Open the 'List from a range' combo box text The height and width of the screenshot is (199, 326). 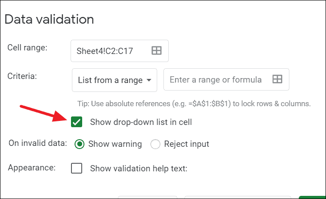click(110, 80)
